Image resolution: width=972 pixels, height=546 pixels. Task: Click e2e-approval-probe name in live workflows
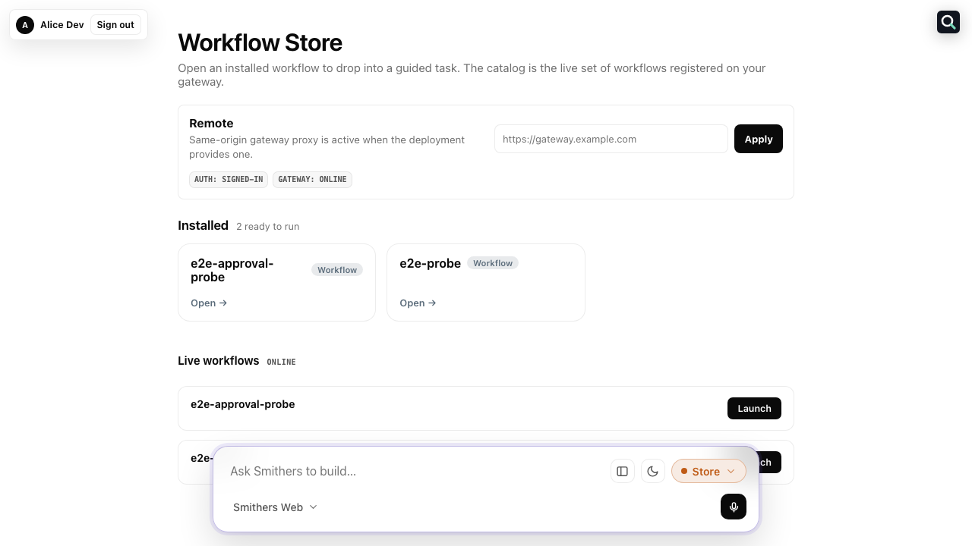243,404
